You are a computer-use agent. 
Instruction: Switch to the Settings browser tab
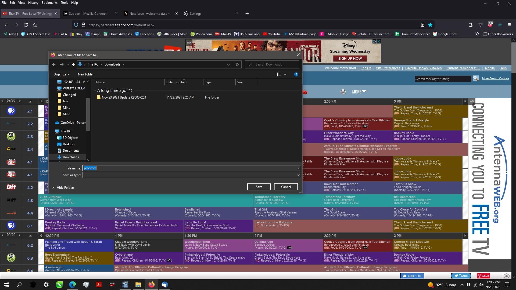click(x=195, y=13)
